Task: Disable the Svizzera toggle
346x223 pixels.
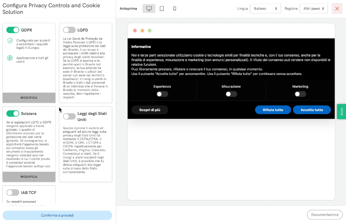Action: coord(13,113)
